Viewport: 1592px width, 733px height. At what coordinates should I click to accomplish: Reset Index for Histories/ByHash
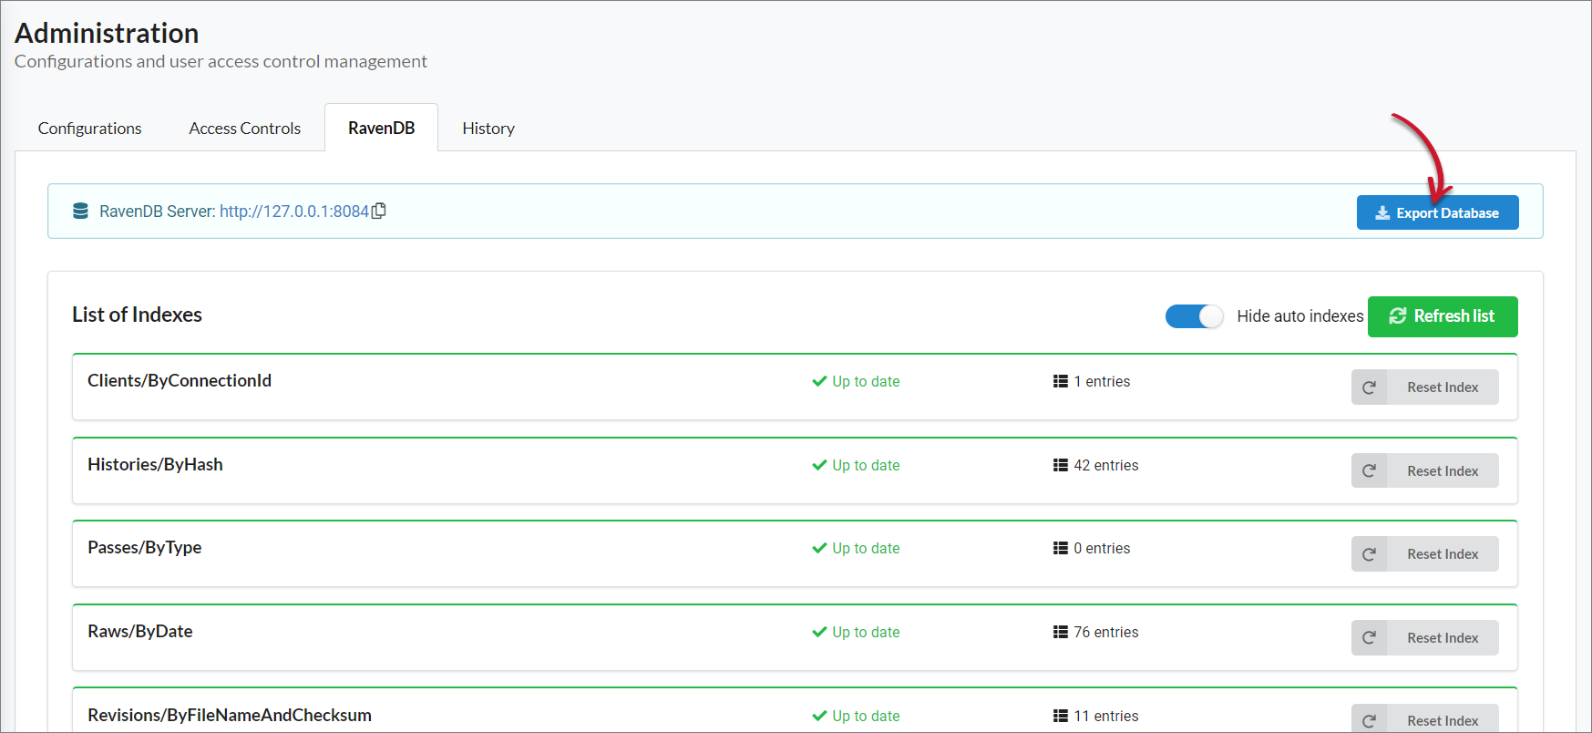tap(1425, 471)
